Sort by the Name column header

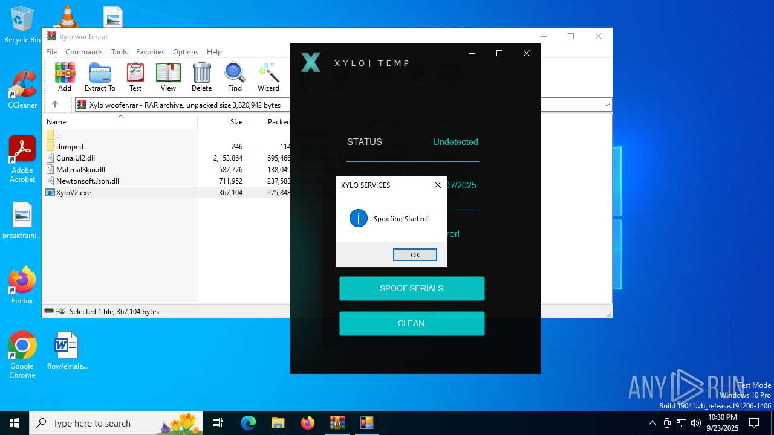120,122
